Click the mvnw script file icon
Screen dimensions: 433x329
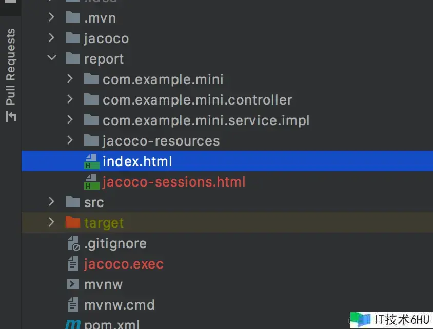coord(73,284)
